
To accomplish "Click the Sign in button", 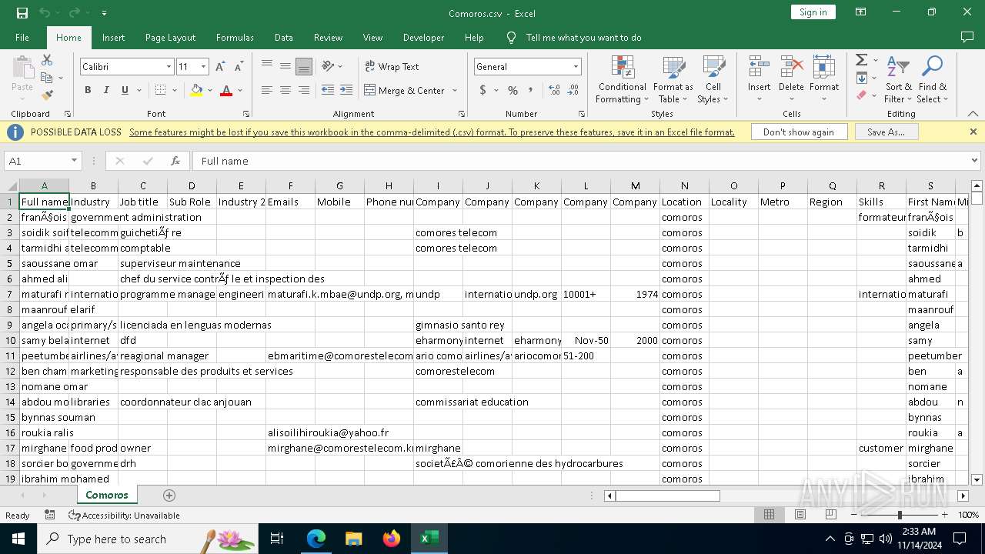I will 813,12.
